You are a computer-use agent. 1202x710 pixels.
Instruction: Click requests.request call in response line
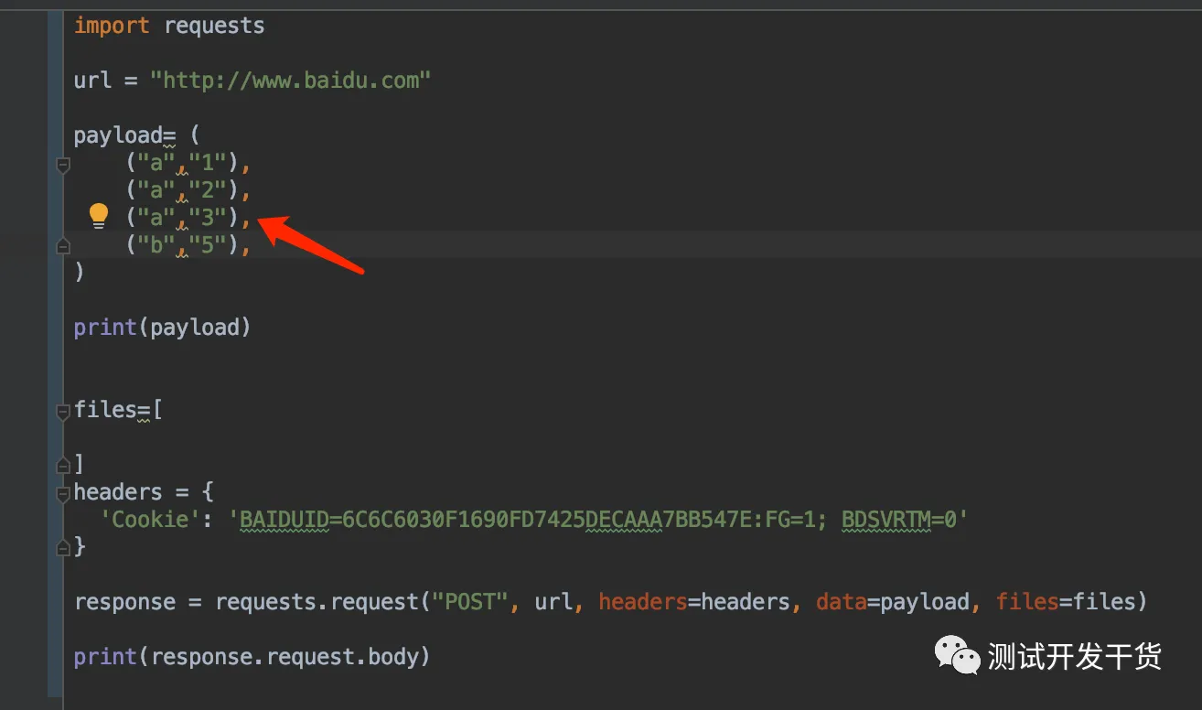[x=317, y=602]
